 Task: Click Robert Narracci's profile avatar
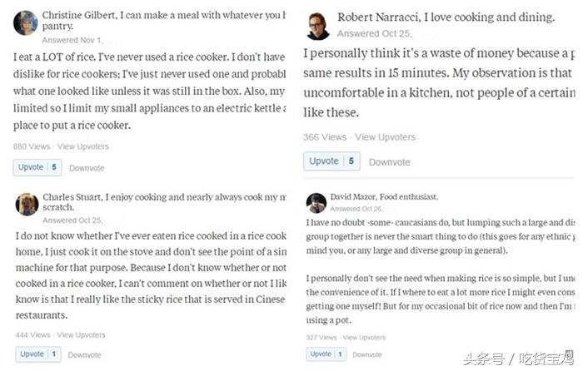317,24
